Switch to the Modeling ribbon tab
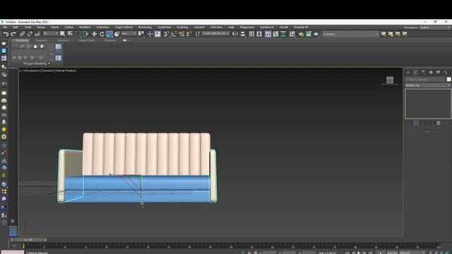Image resolution: width=452 pixels, height=254 pixels. click(x=22, y=41)
